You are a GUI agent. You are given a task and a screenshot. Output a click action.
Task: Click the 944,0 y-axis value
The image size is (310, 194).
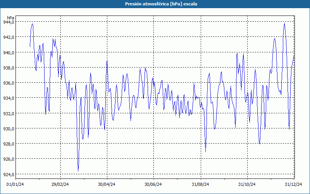(x=9, y=22)
